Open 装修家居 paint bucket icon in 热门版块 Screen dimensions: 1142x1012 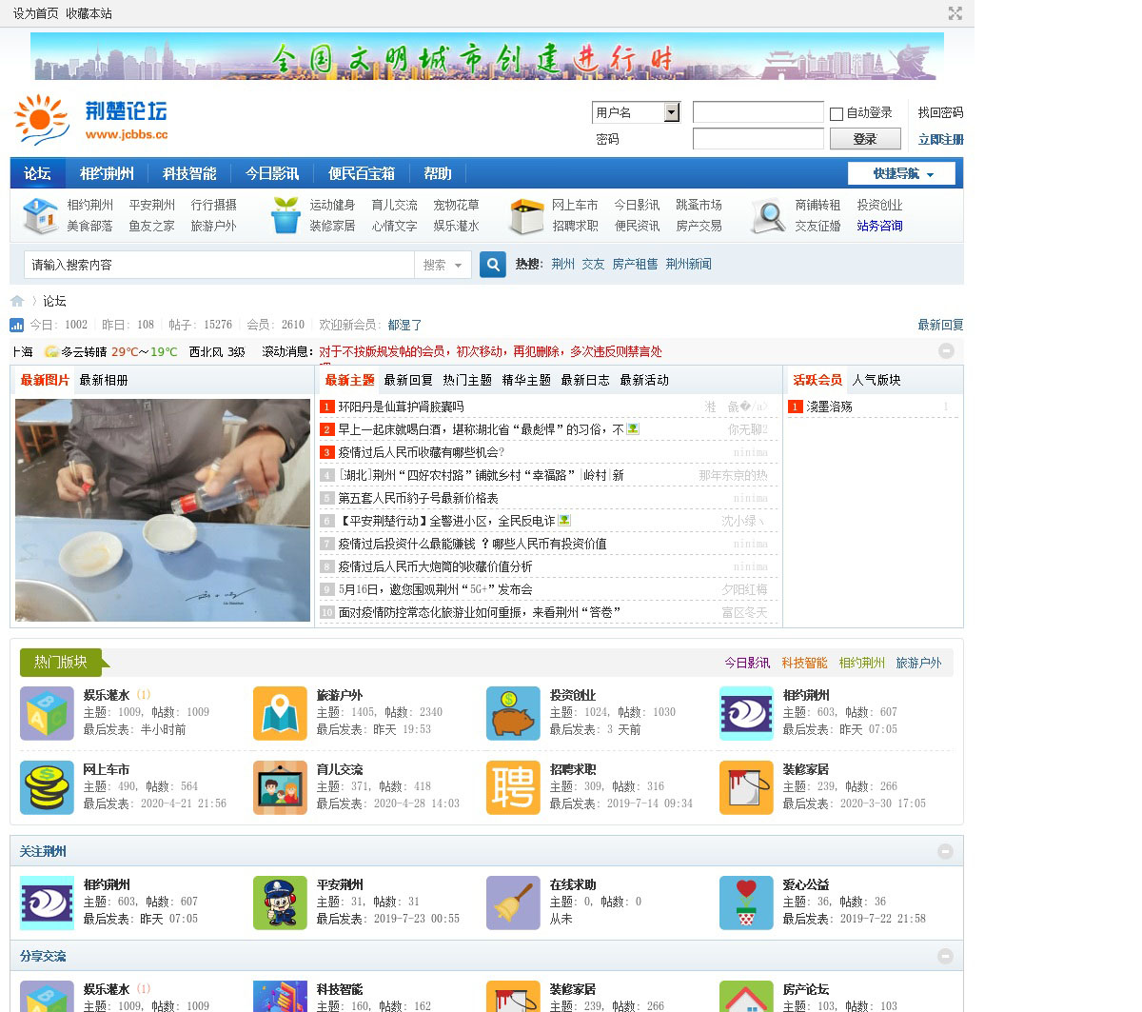746,787
